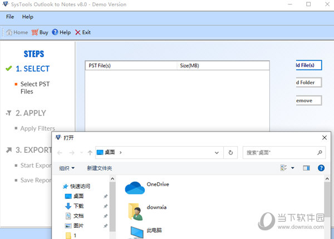Click file list vertical scrollbar thumb
The height and width of the screenshot is (239, 334).
(327, 200)
